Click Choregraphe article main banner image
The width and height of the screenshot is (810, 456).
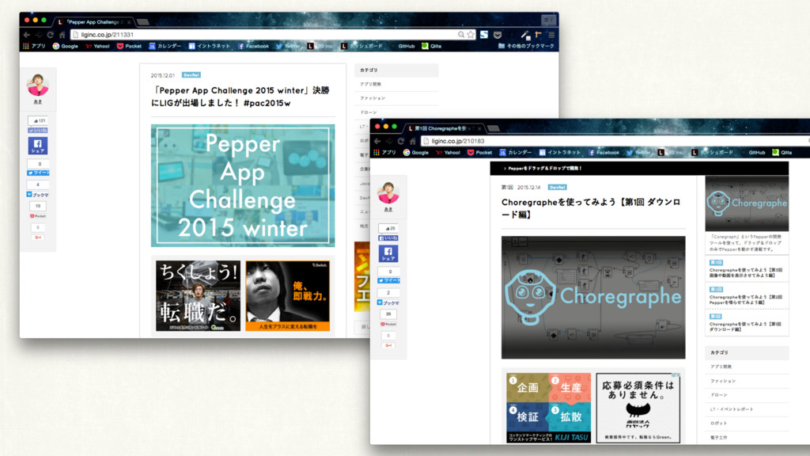[593, 298]
